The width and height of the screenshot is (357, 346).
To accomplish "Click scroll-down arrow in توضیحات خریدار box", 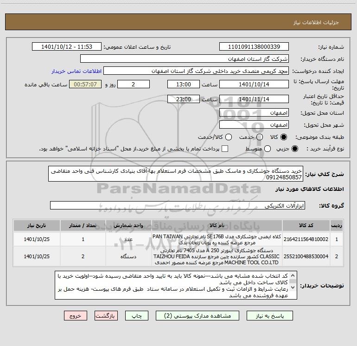I will pos(293,288).
